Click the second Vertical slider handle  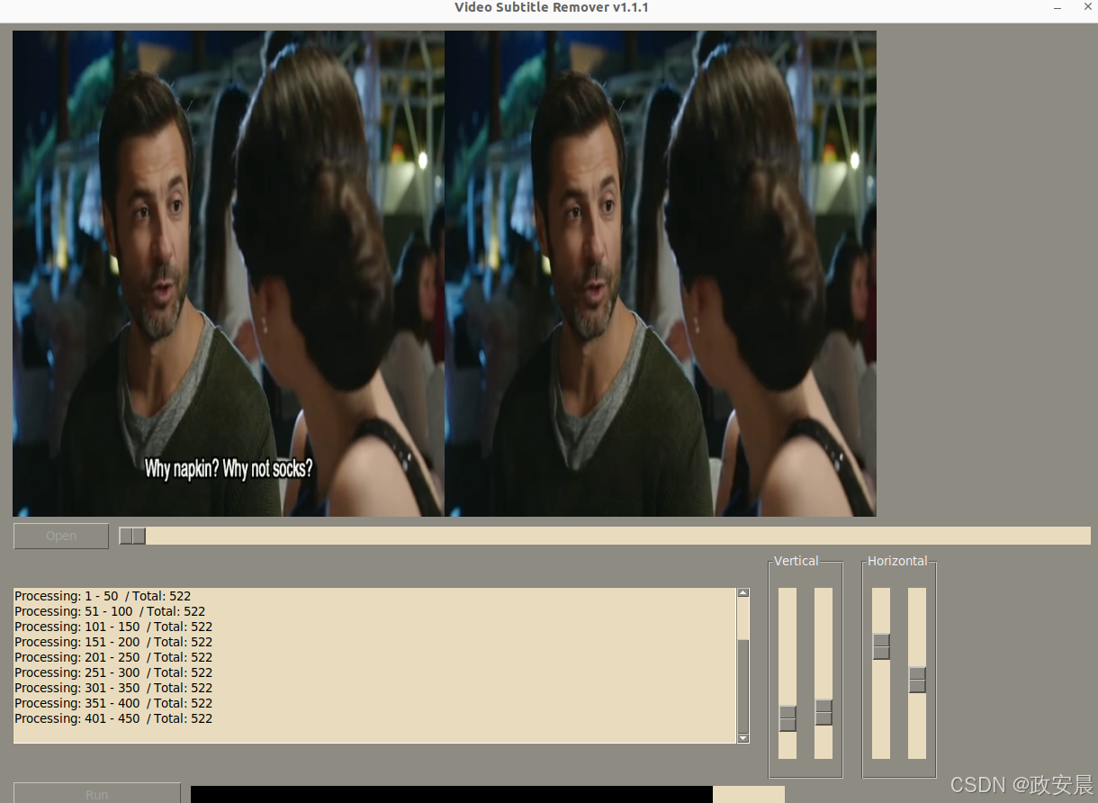coord(823,712)
